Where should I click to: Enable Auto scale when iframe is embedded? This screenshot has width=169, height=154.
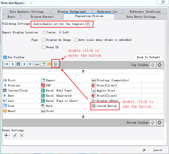[76, 40]
